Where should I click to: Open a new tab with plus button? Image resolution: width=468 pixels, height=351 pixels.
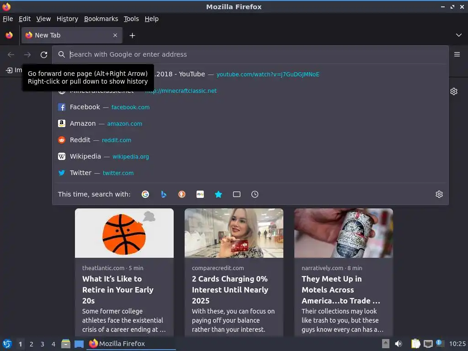[x=132, y=36]
